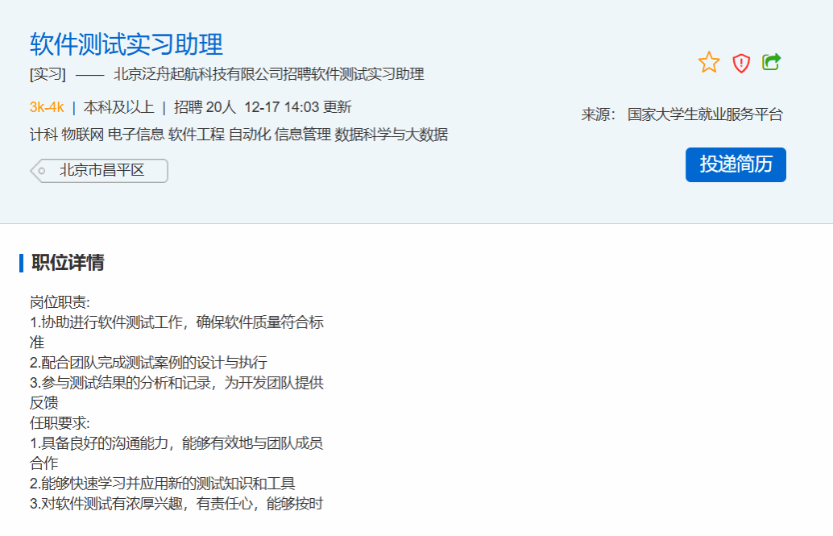833x536 pixels.
Task: Click the 3k-4k salary text
Action: [x=46, y=107]
